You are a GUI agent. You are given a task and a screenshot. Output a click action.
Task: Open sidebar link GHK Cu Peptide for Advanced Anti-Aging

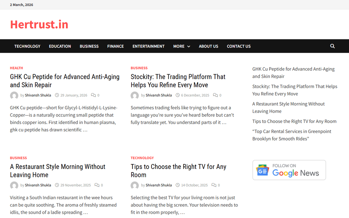pos(293,73)
